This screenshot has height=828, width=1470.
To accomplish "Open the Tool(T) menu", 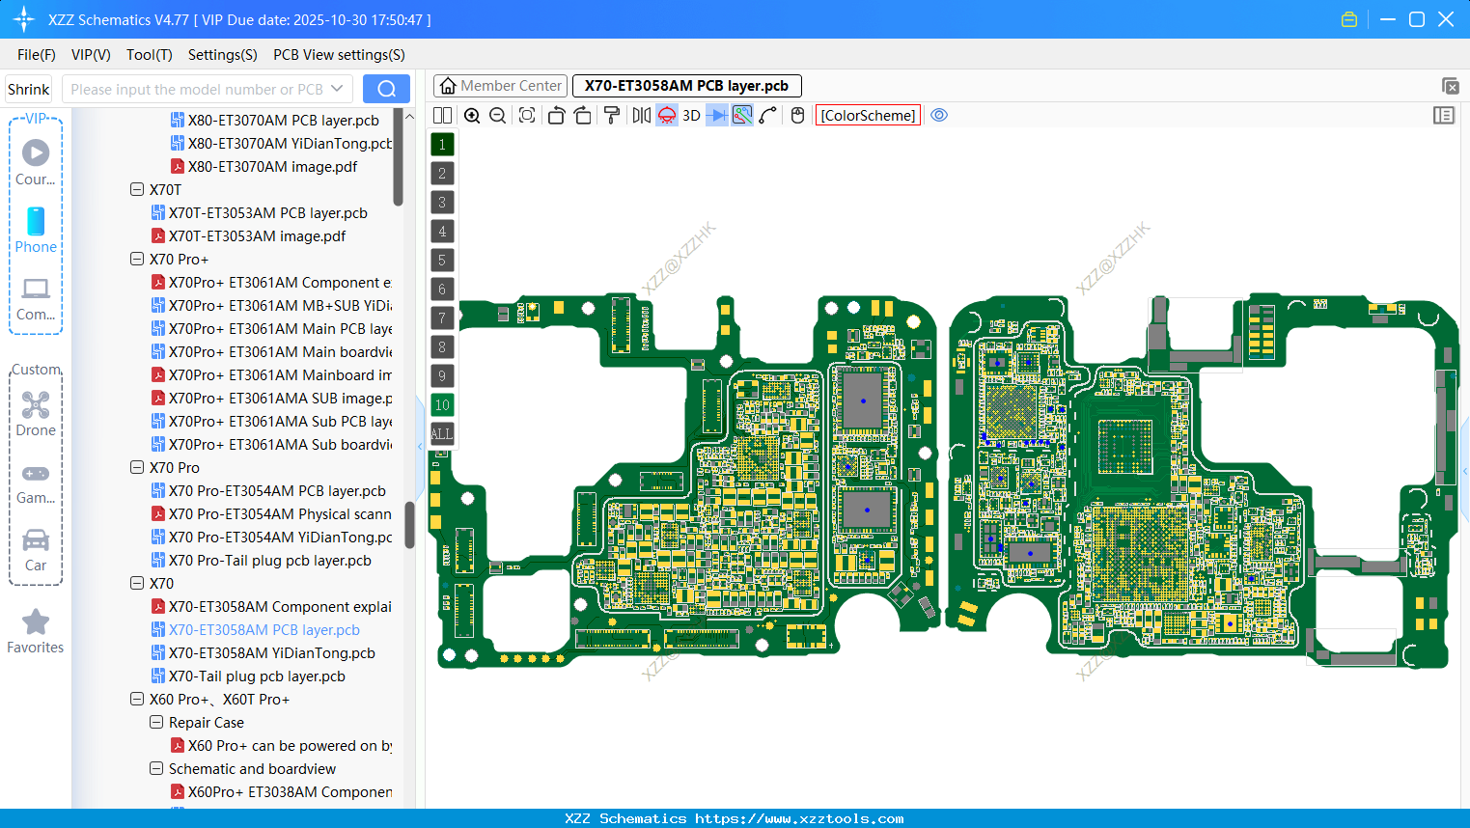I will (x=149, y=55).
